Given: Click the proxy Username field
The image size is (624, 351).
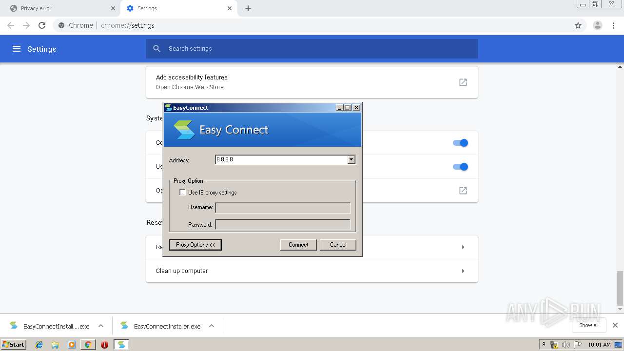Looking at the screenshot, I should point(283,208).
